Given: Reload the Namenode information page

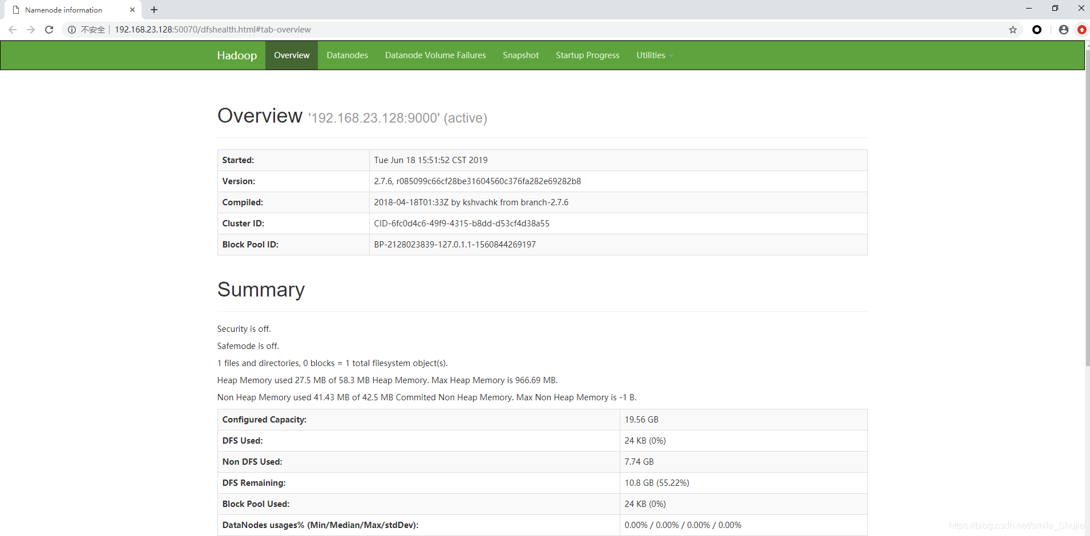Looking at the screenshot, I should pyautogui.click(x=49, y=30).
